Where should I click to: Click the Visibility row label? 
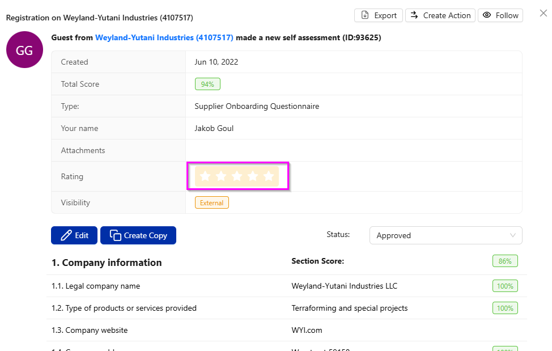[75, 203]
